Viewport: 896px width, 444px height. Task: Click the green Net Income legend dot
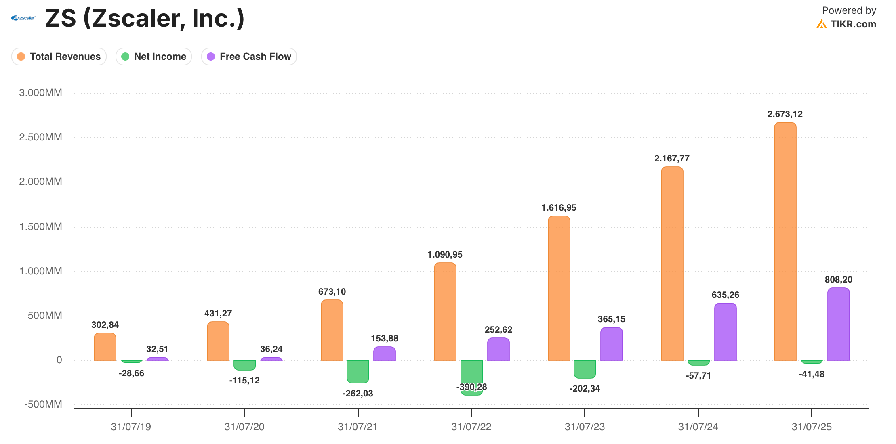pos(125,57)
